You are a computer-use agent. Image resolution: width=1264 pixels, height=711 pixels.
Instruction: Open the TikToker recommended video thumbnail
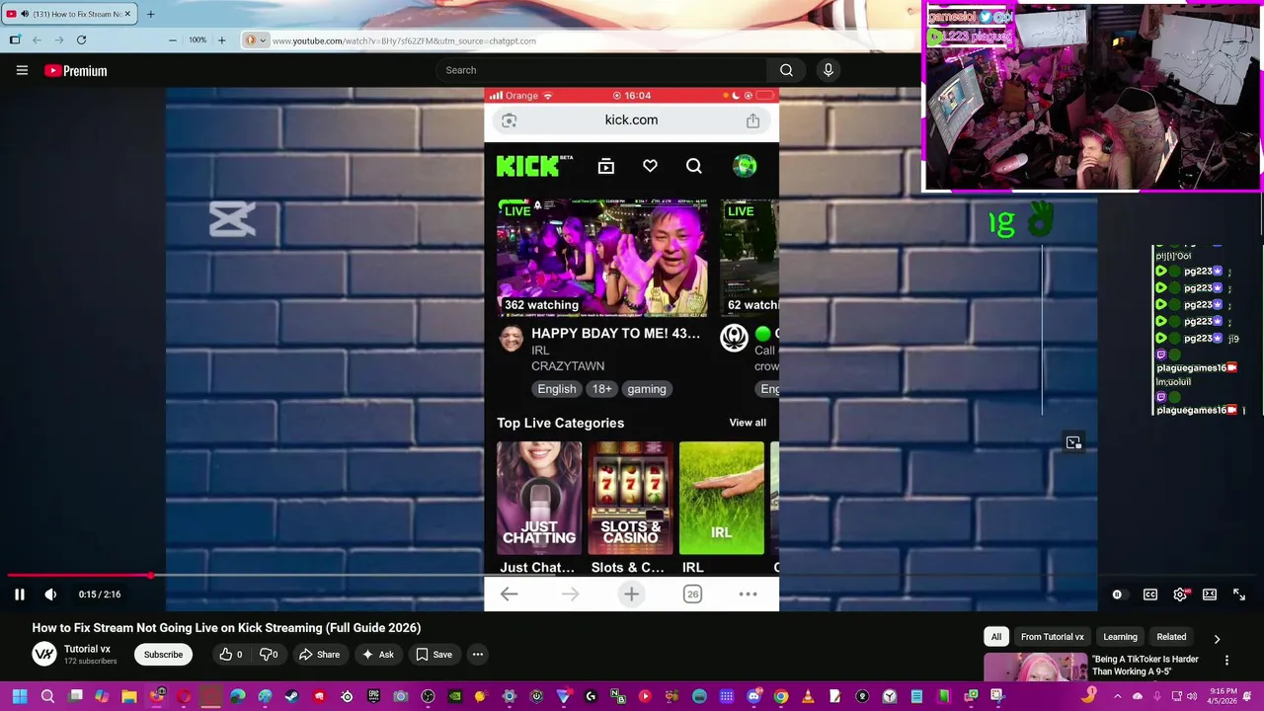point(1035,668)
